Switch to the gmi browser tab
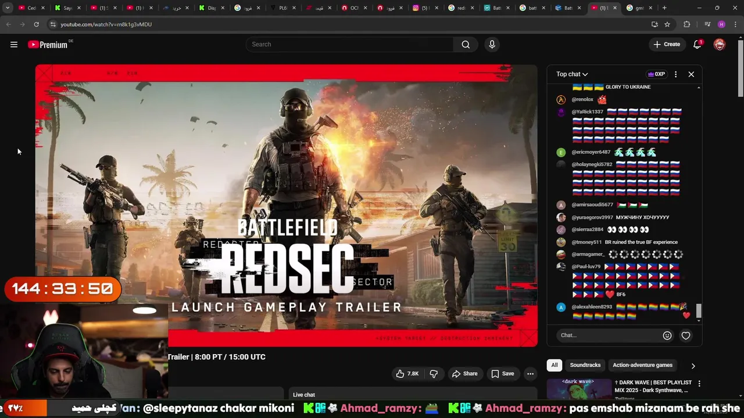 (x=639, y=8)
